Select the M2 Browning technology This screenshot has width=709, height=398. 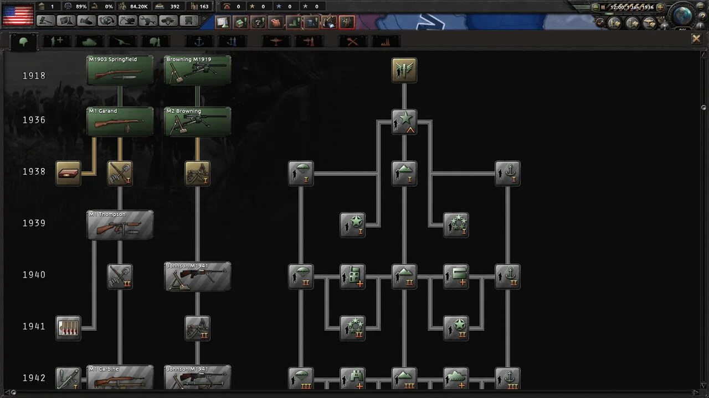tap(198, 122)
